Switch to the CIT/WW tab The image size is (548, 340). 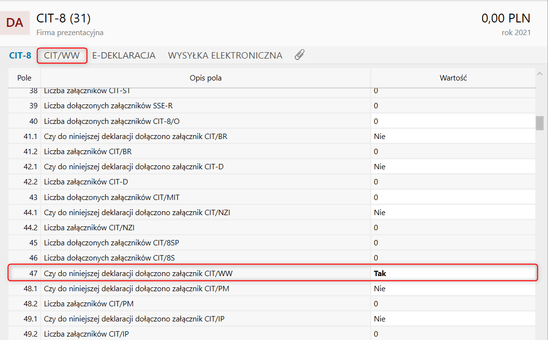(62, 56)
